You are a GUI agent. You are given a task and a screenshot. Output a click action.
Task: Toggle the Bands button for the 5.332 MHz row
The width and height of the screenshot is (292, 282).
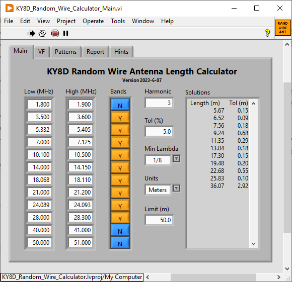120,130
